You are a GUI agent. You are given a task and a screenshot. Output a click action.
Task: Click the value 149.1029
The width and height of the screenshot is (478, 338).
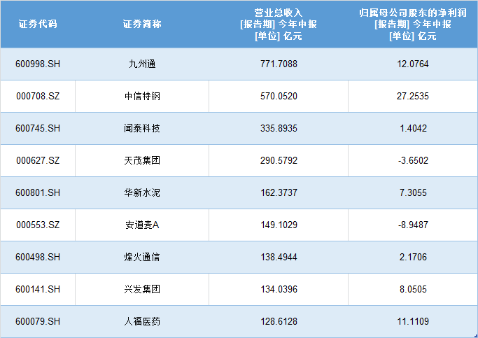pos(279,225)
